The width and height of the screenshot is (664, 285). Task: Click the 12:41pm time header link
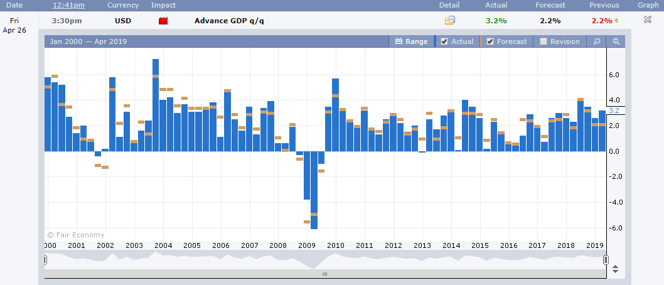[68, 5]
